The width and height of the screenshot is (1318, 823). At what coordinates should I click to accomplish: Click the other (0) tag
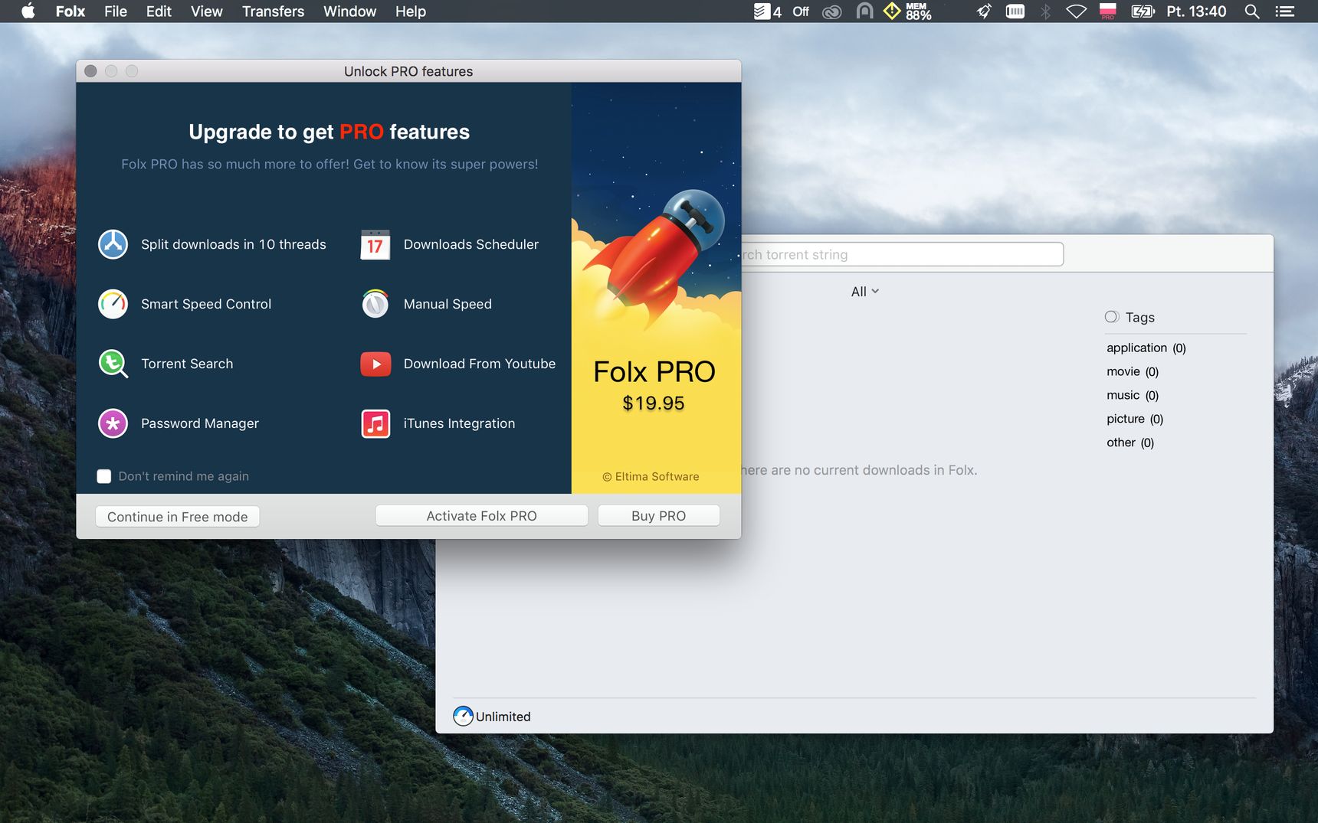[x=1130, y=443]
